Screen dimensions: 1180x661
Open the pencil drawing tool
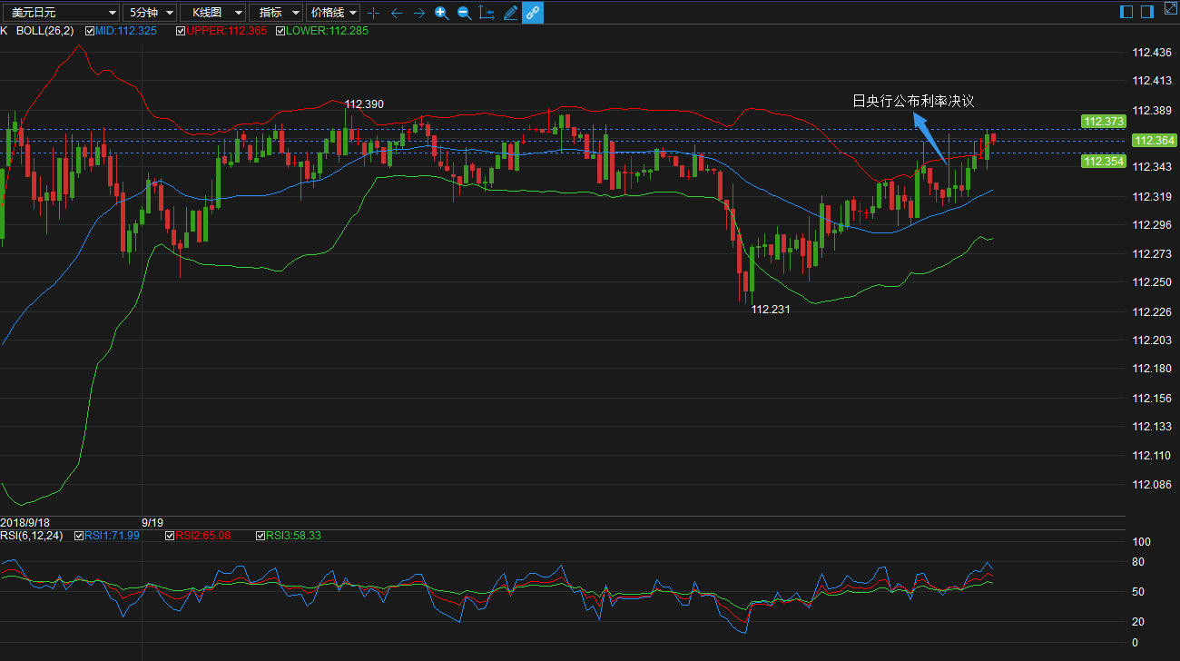(510, 13)
